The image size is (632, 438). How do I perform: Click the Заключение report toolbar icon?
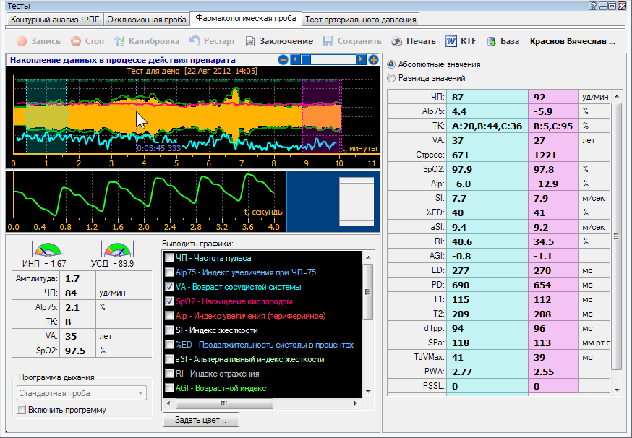pos(250,41)
